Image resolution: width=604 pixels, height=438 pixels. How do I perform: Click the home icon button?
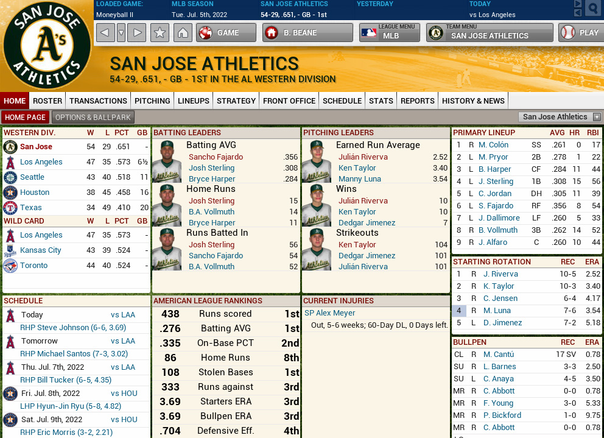(183, 33)
